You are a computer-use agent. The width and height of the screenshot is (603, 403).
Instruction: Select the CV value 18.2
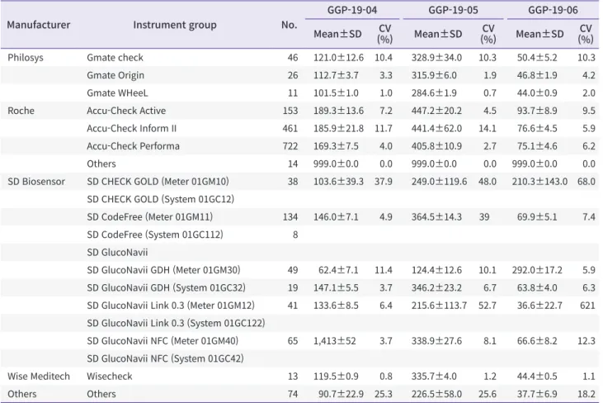[x=586, y=394]
